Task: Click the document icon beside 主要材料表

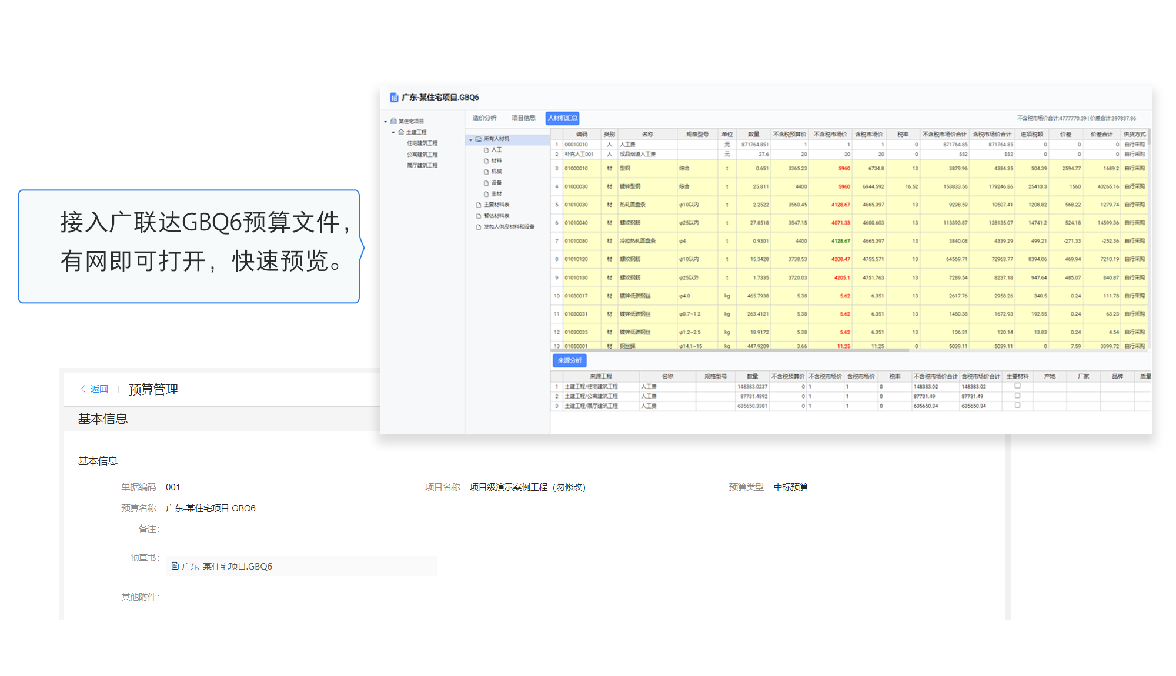Action: pos(479,205)
